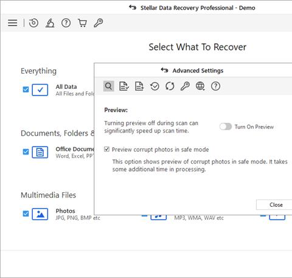The image size is (292, 278).
Task: Click the 'MP3, WMA, WAV etc' description
Action: (199, 218)
